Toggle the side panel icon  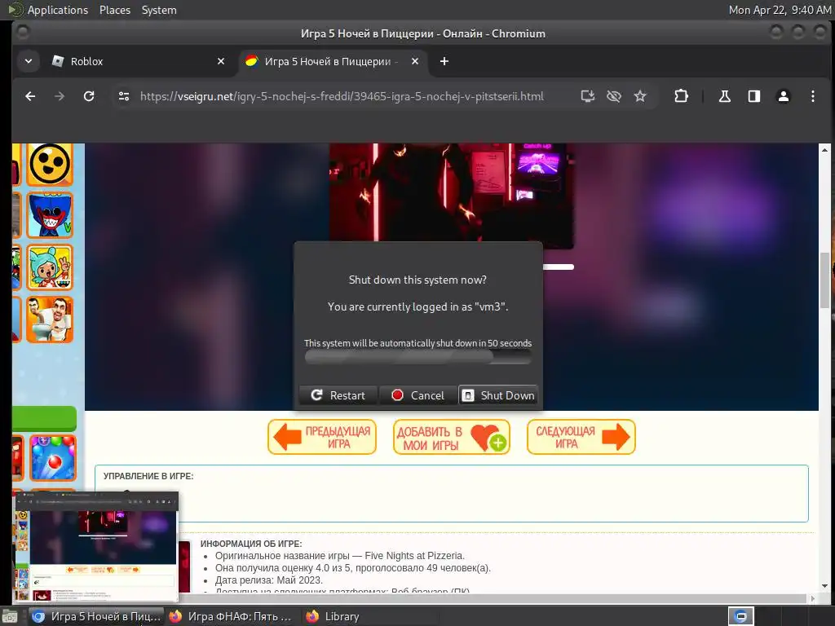[x=754, y=96]
